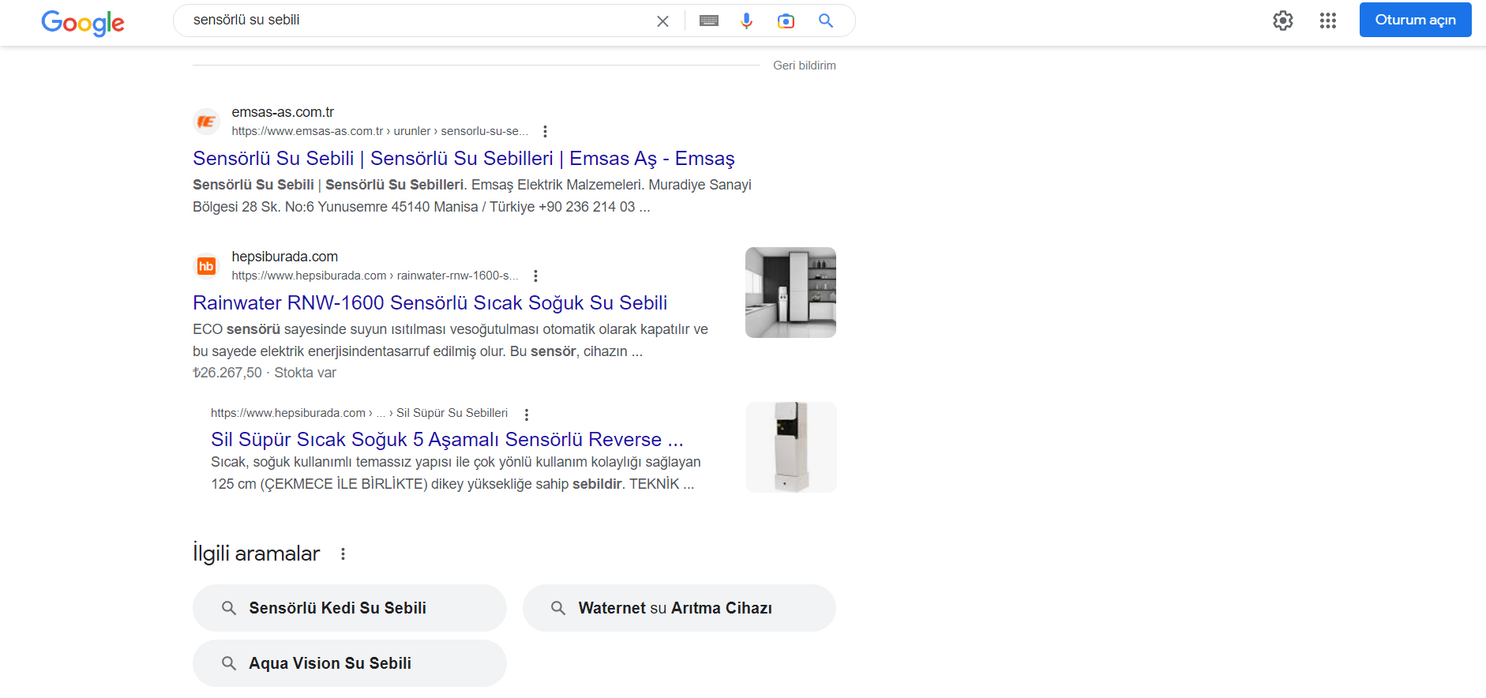Send feedback via Geri bildirim
1486x698 pixels.
pyautogui.click(x=804, y=66)
